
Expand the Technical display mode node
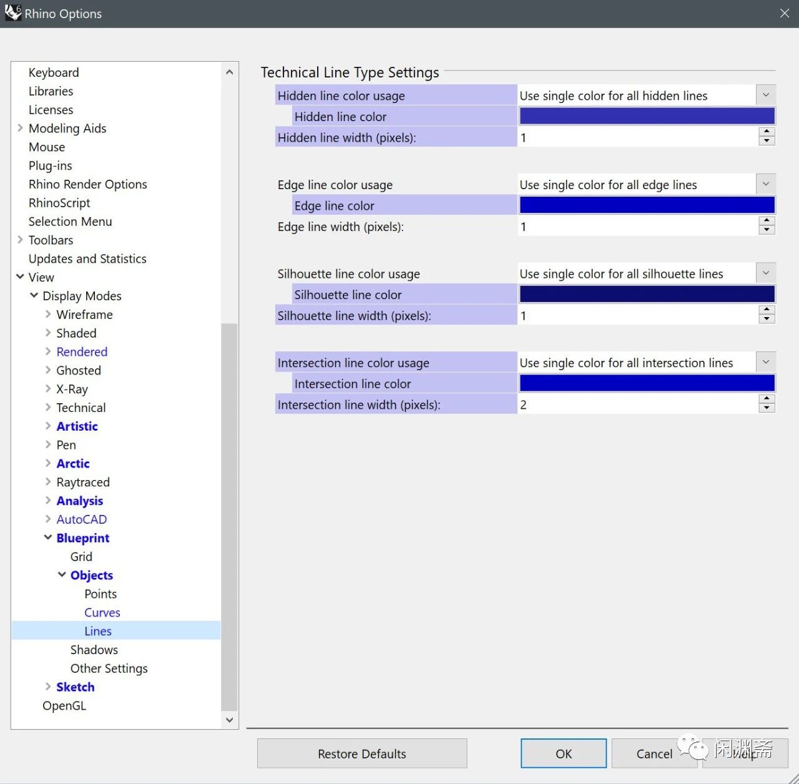(48, 407)
